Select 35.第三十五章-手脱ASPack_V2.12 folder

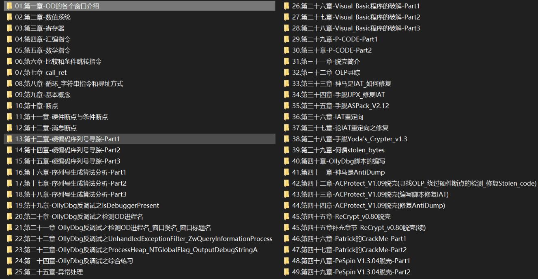click(x=340, y=106)
